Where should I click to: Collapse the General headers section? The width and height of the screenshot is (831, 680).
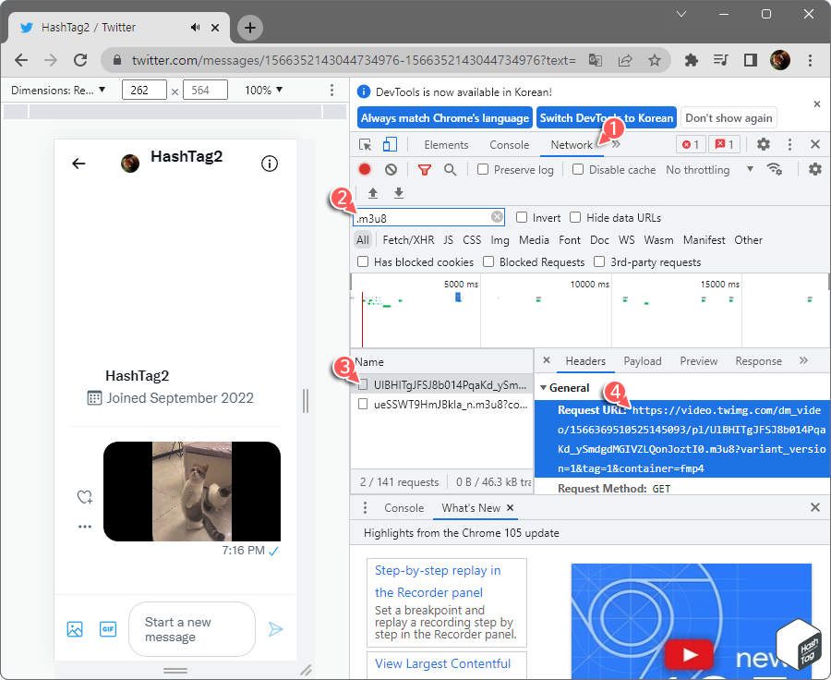tap(543, 388)
